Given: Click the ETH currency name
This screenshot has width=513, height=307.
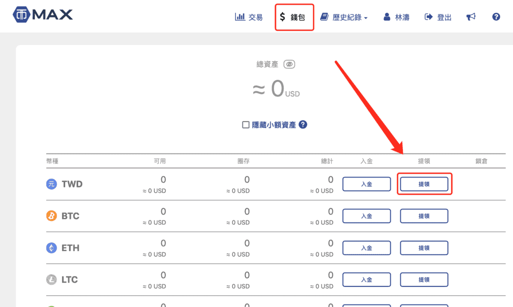Looking at the screenshot, I should (70, 248).
